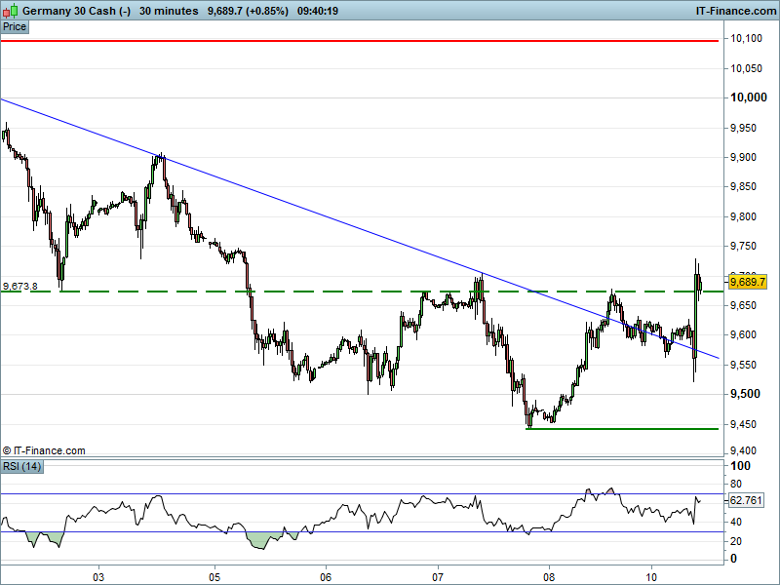The image size is (780, 585).
Task: Click the 9,500 price axis label
Action: [745, 394]
